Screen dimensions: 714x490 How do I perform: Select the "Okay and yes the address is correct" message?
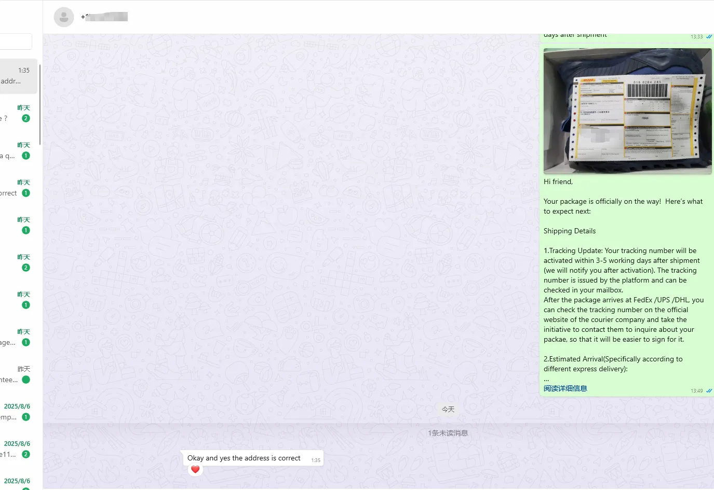(244, 458)
